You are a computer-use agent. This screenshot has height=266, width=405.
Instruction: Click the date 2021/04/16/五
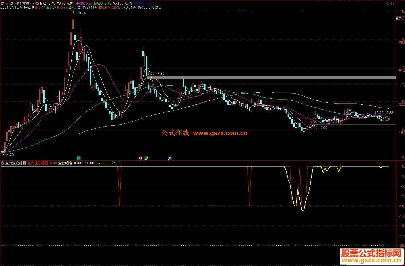[11, 8]
